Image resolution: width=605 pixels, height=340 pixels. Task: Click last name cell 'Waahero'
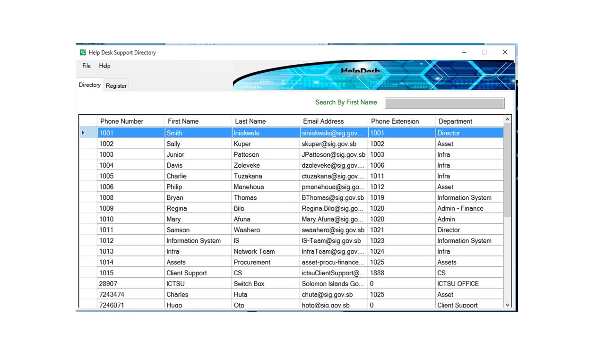[x=266, y=230]
